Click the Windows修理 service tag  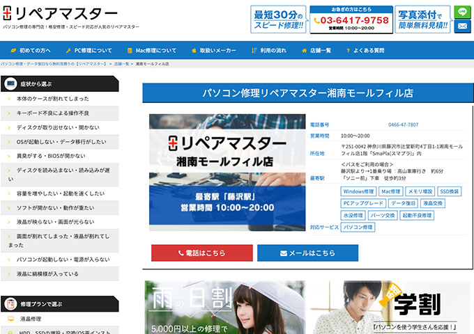click(358, 191)
